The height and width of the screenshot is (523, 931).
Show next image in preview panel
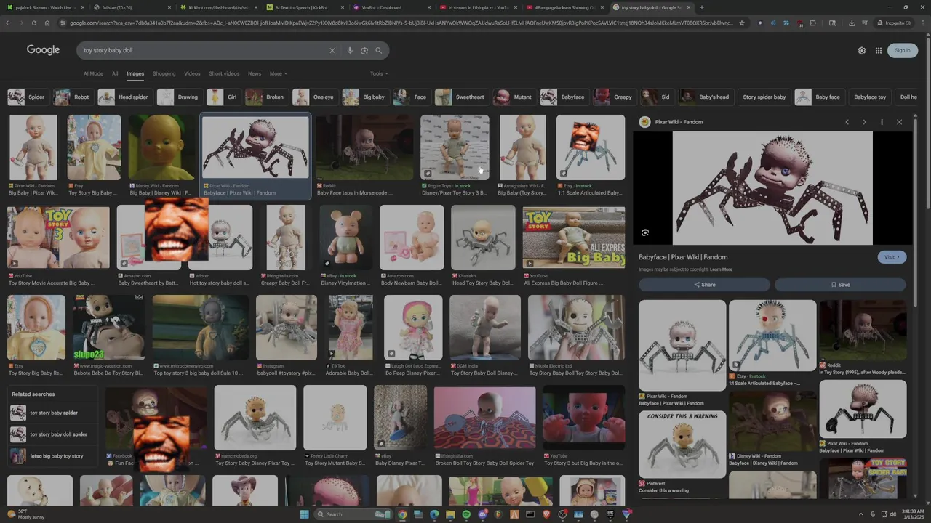864,122
